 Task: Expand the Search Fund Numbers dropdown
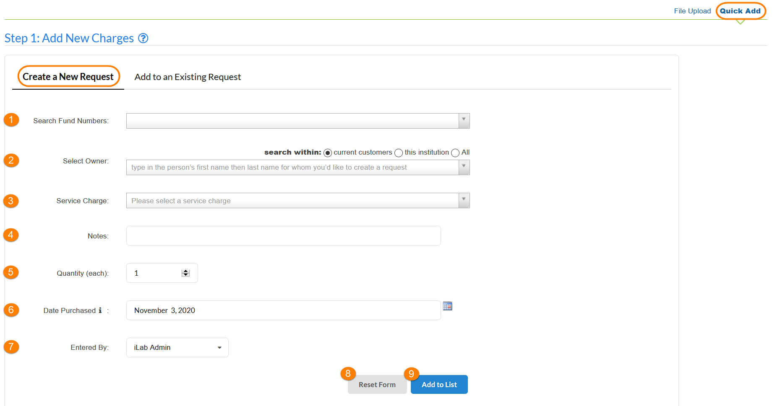[x=464, y=121]
